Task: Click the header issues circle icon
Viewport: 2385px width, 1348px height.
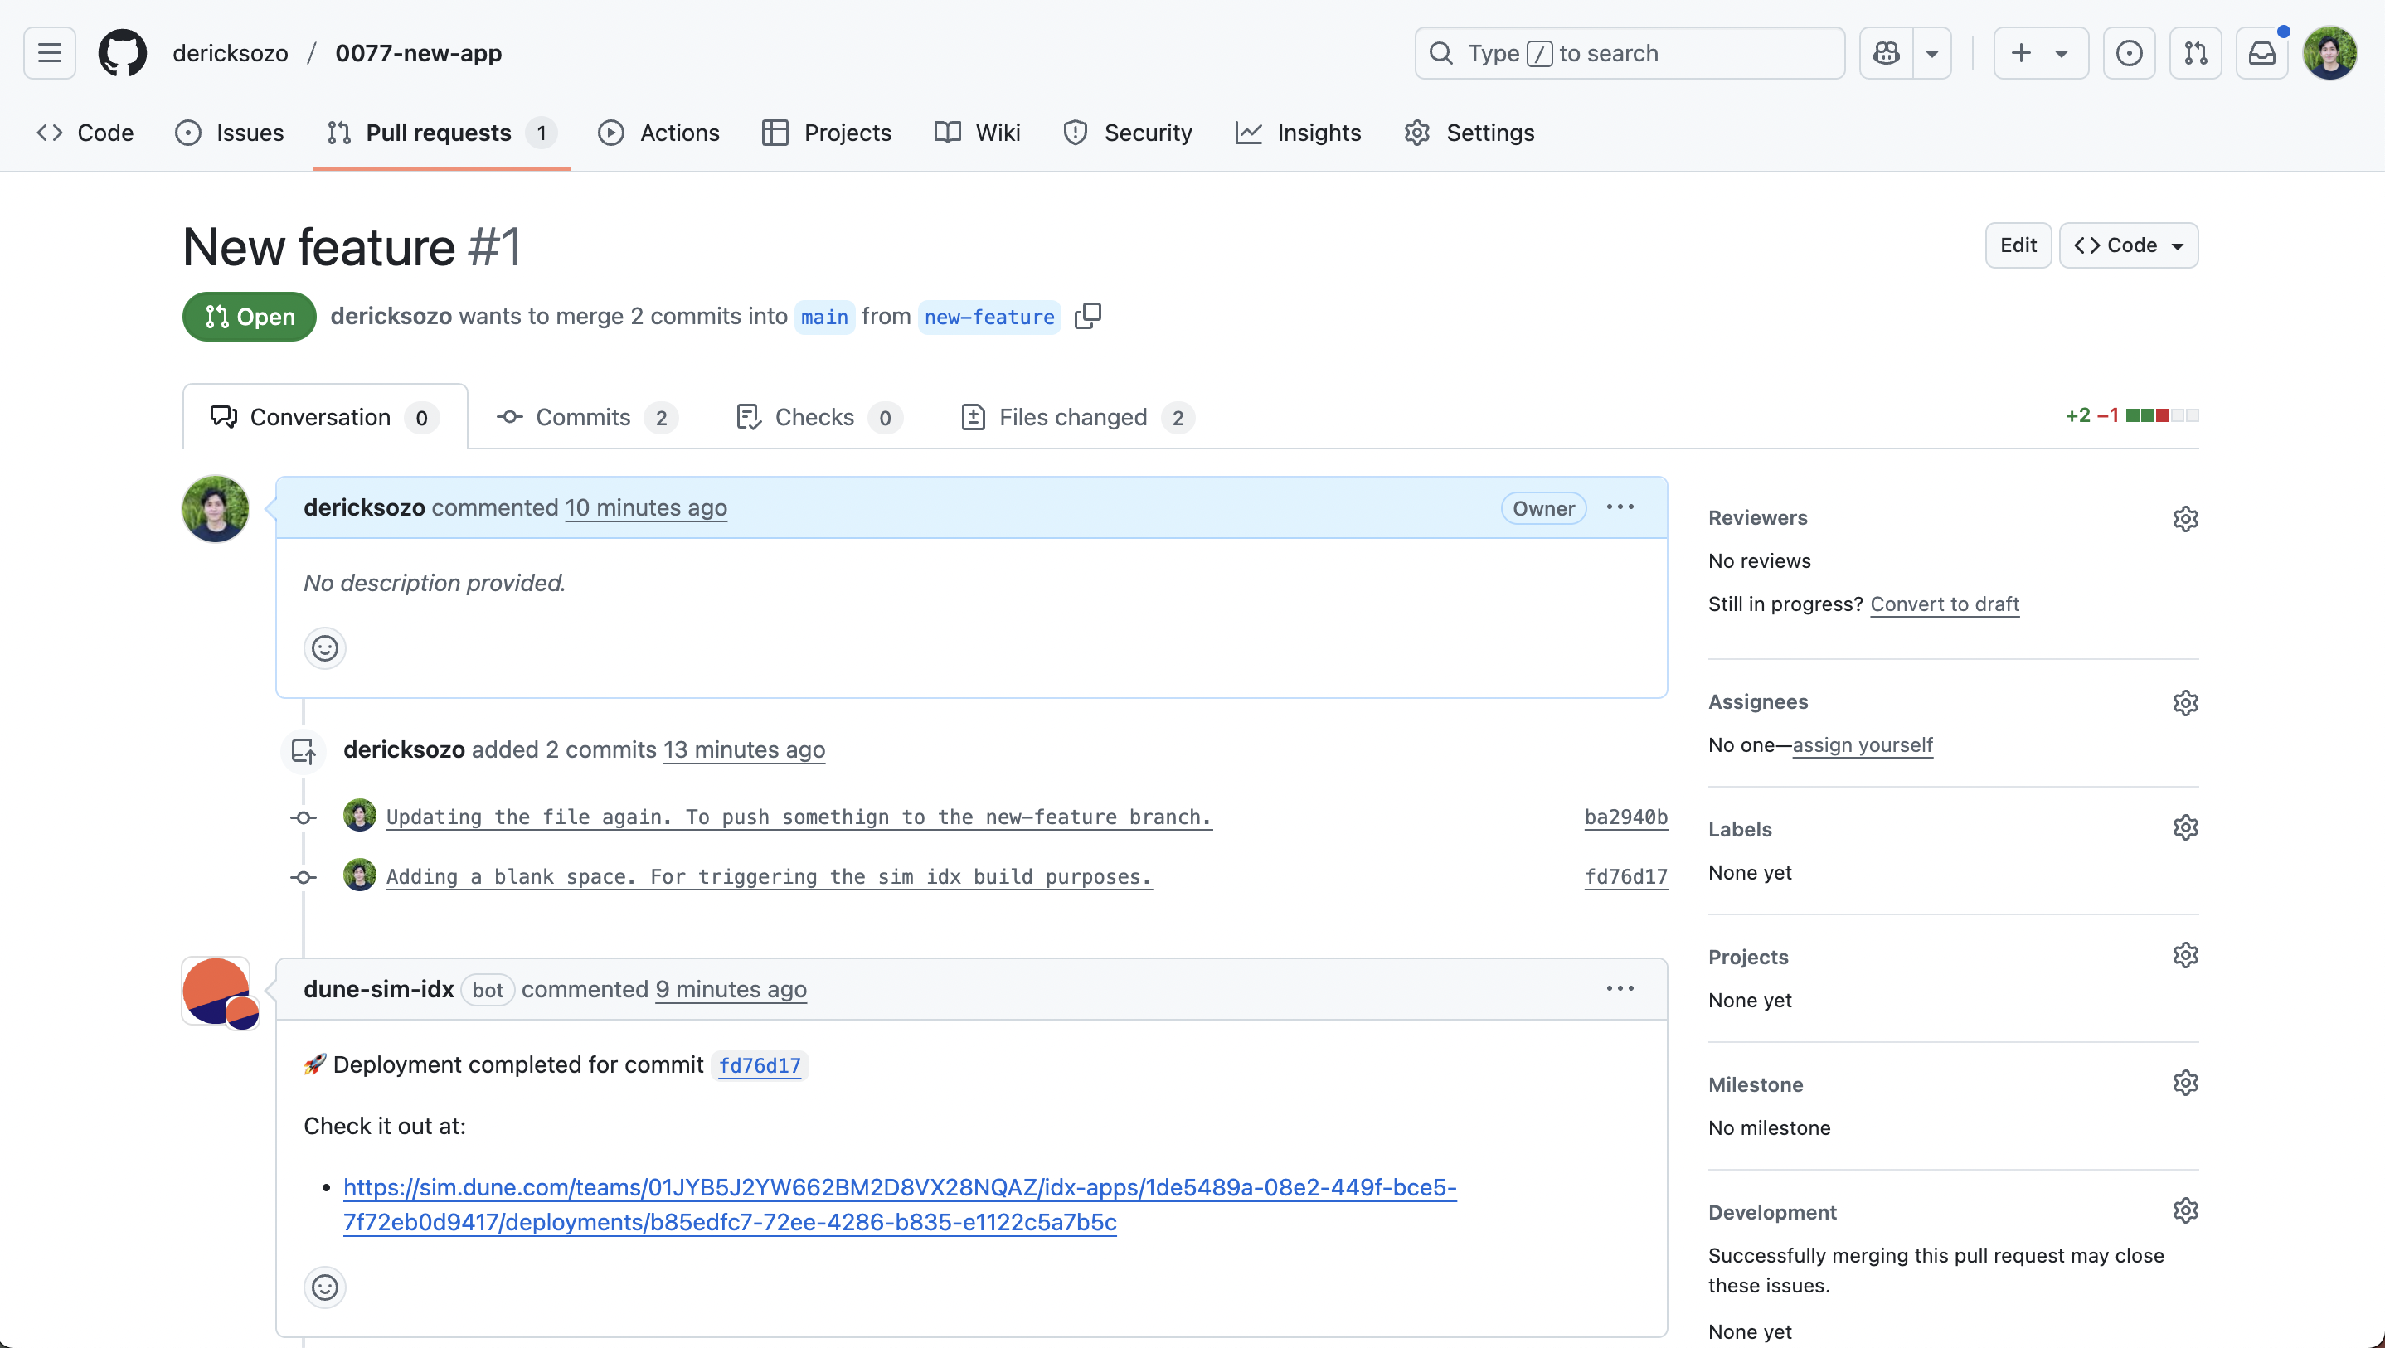Action: [2129, 54]
